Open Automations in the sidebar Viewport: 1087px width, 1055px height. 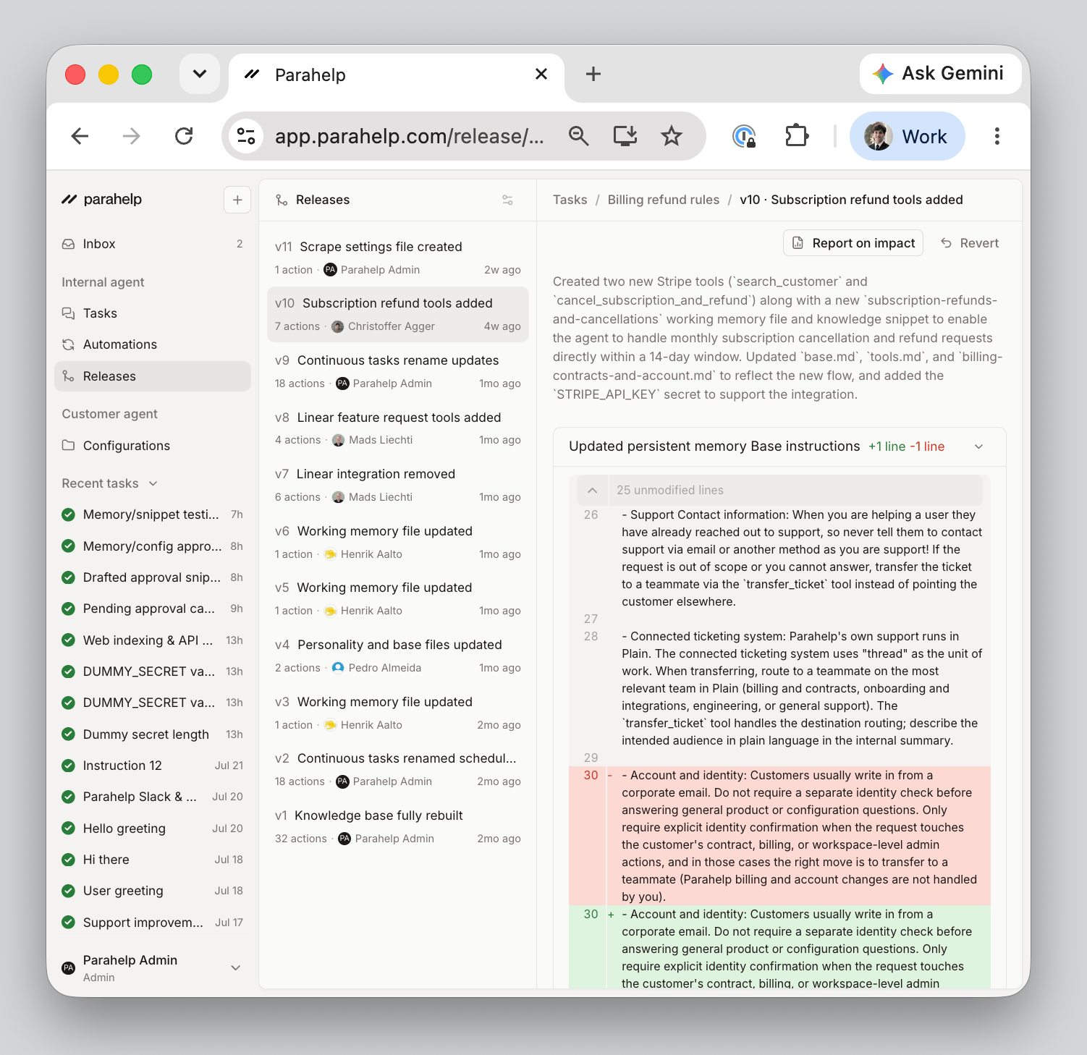click(153, 344)
